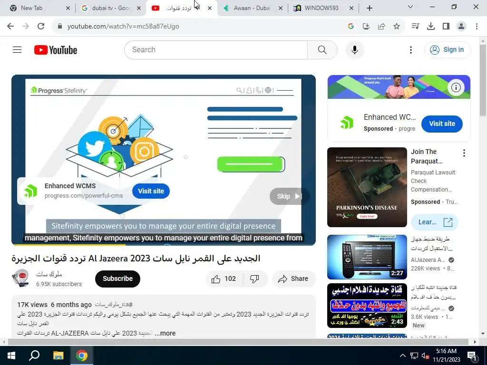Play the 2:27 receiver setup video
Viewport: 487px width, 365px height.
pyautogui.click(x=367, y=257)
